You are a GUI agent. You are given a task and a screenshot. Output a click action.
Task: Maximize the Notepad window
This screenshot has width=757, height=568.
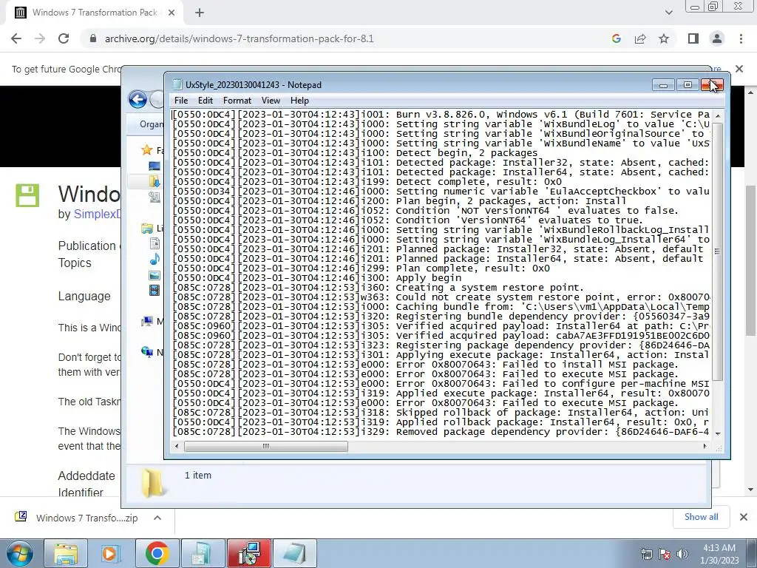[x=688, y=86]
